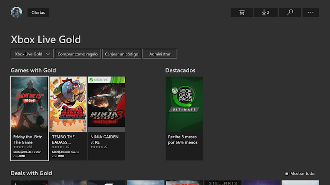Open the search magnifier icon
Screen dimensions: 330x185
click(290, 12)
